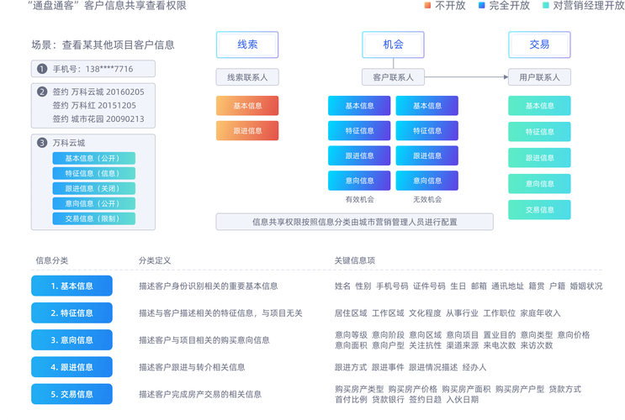Screen dimensions: 625x420
Task: Click the number 2 circle beside 签约 万科云城
Action: (42, 92)
